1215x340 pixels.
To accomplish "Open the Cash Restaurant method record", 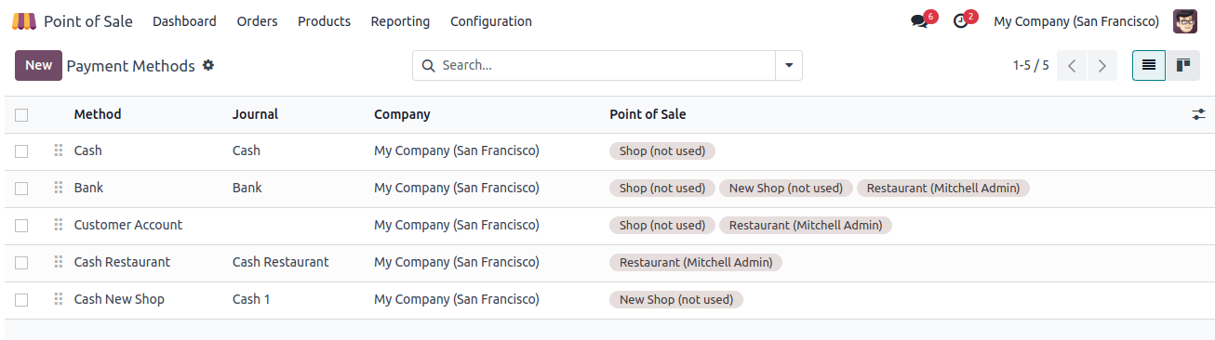I will tap(122, 262).
